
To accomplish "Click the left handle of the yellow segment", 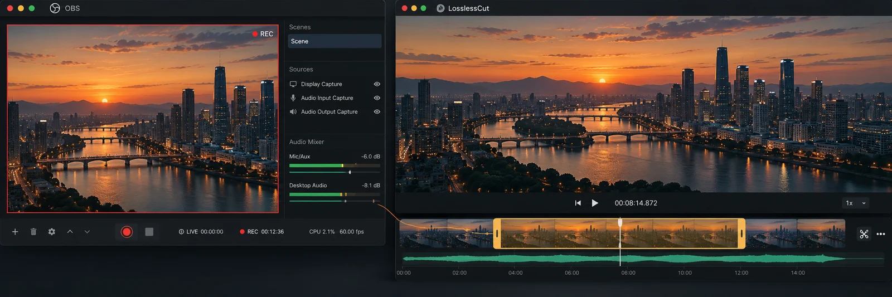I will (497, 233).
